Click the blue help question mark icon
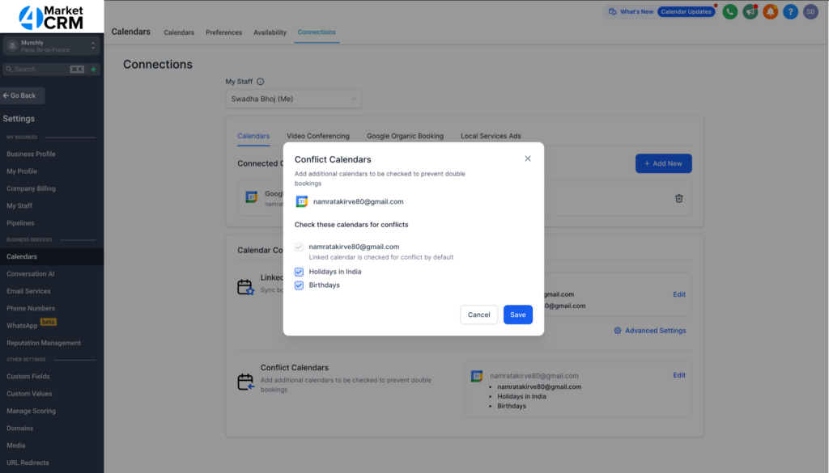Viewport: 829px width, 473px height. [x=790, y=11]
